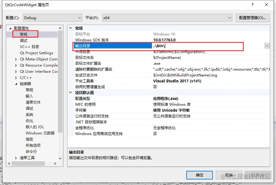Click the 取消 button
276x185 pixels.
[229, 175]
